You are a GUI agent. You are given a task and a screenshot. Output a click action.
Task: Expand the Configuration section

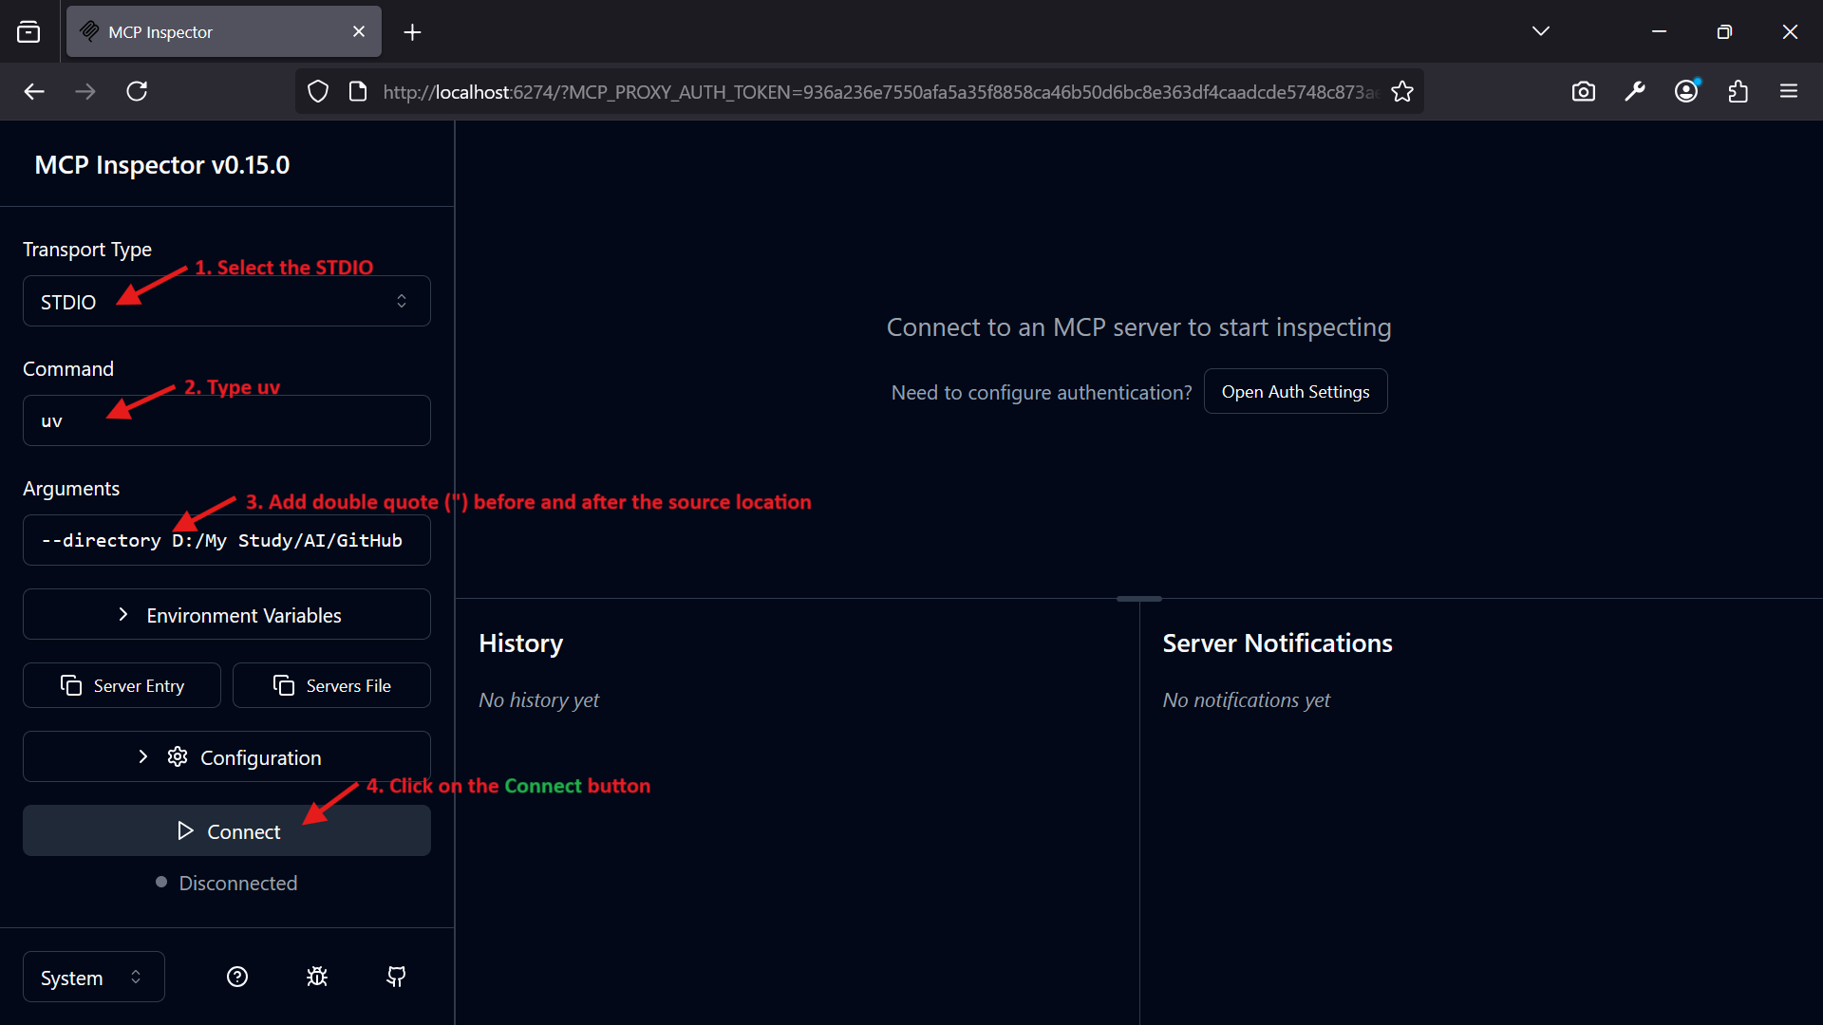point(227,757)
